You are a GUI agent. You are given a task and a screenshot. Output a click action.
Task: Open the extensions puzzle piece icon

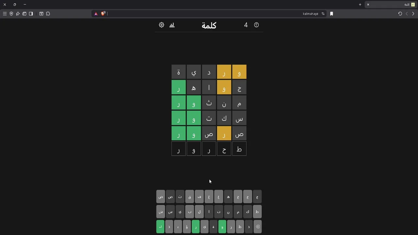[x=48, y=14]
